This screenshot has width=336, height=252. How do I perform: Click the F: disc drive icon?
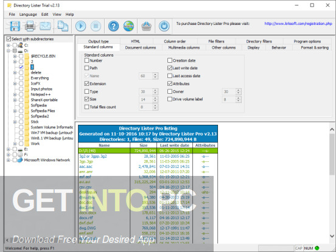20,155
